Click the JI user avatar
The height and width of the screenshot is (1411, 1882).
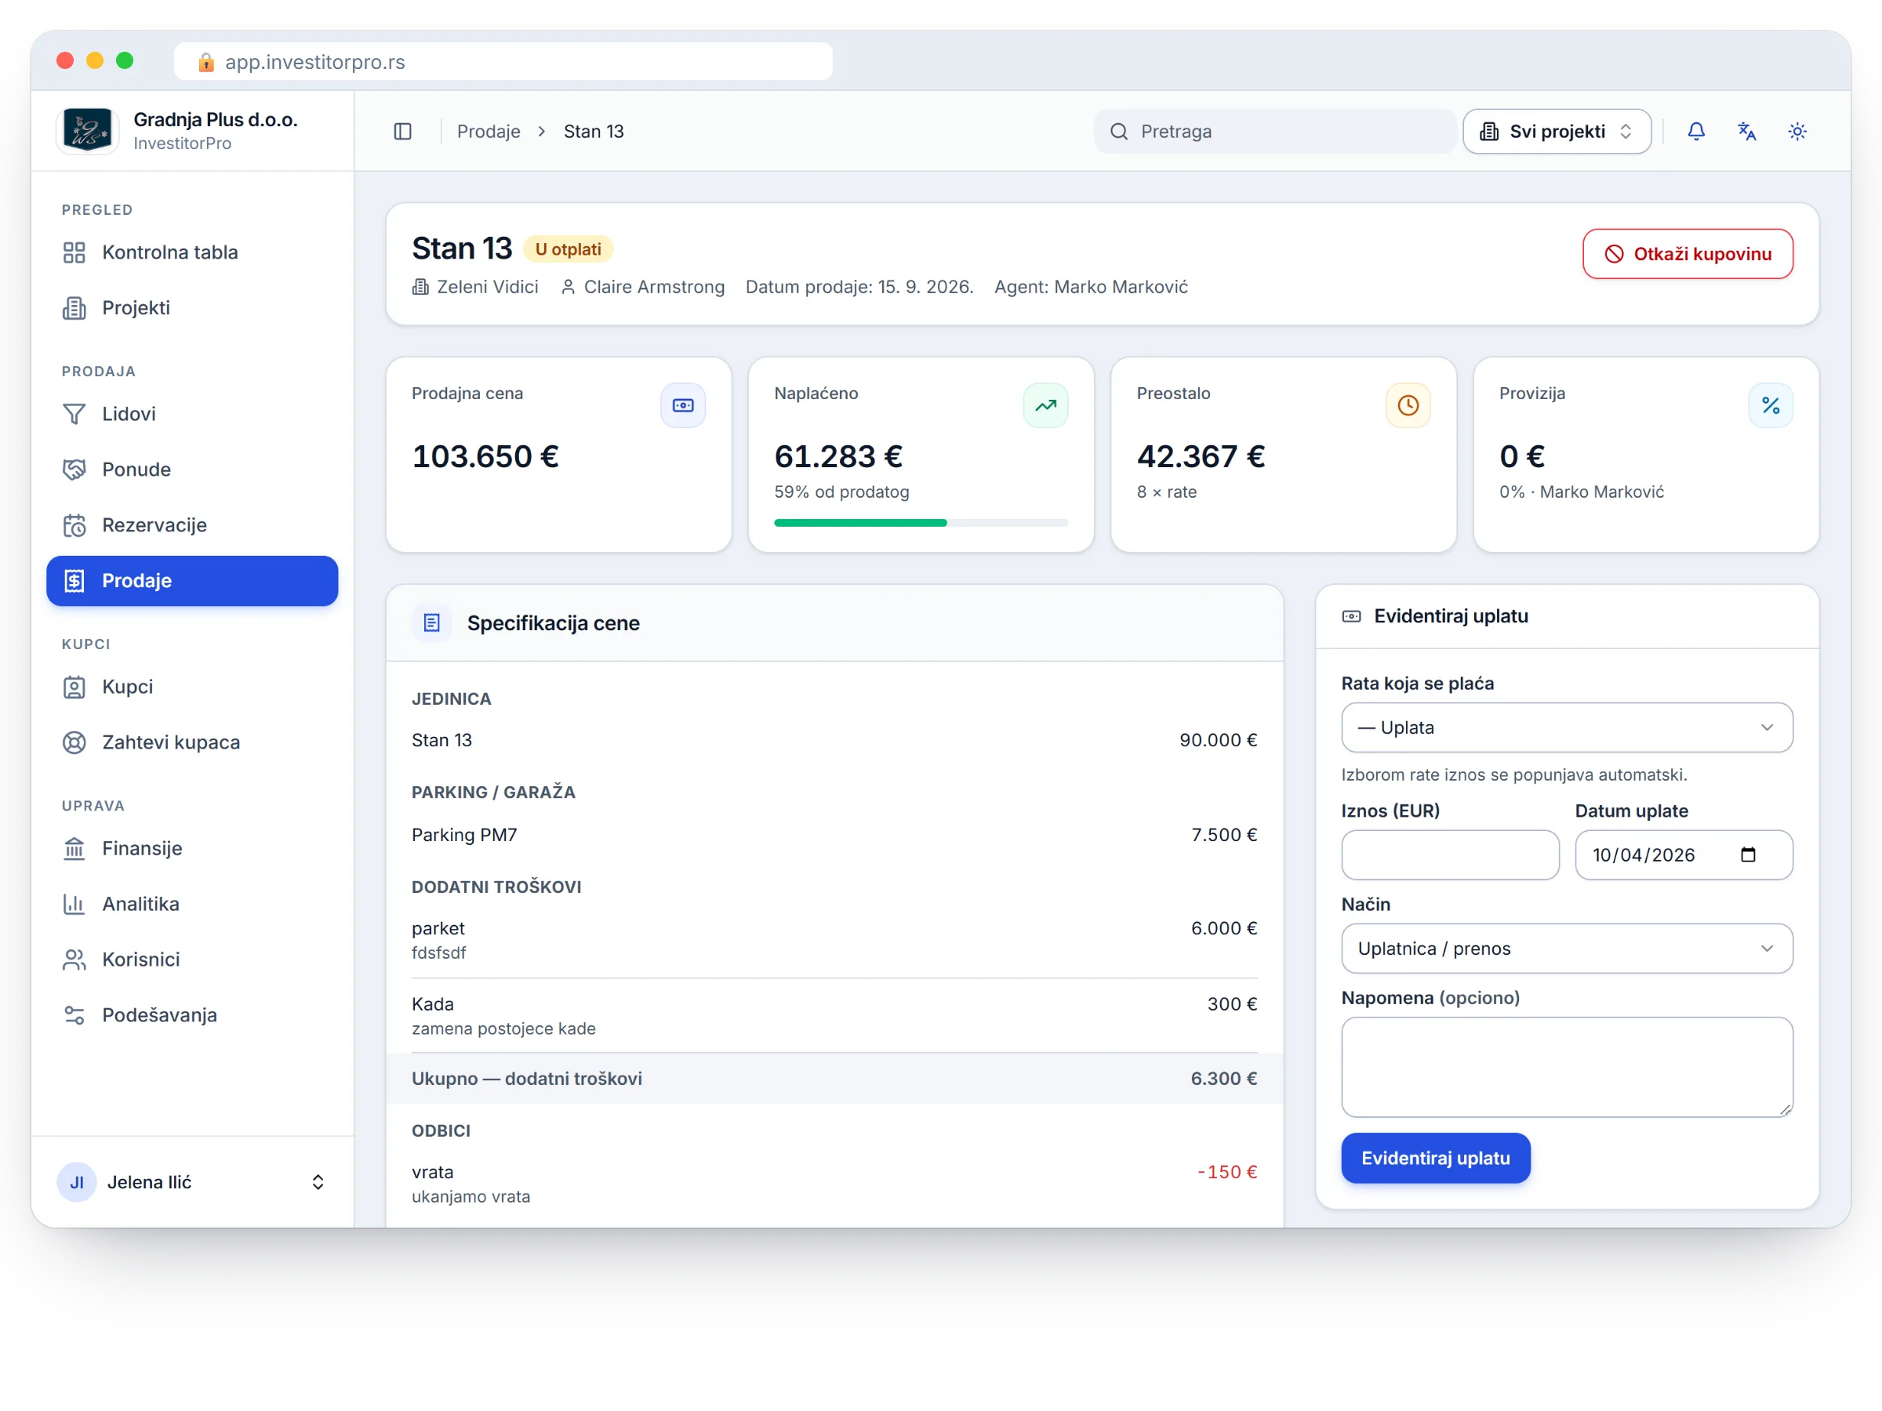click(x=77, y=1181)
